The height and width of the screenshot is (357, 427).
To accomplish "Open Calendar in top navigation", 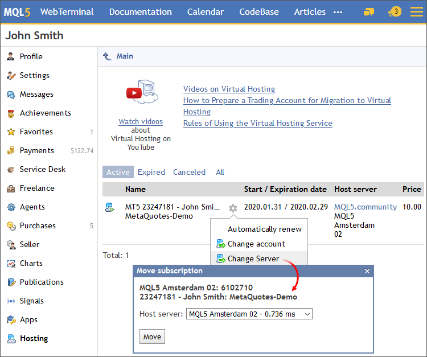I will pos(206,12).
